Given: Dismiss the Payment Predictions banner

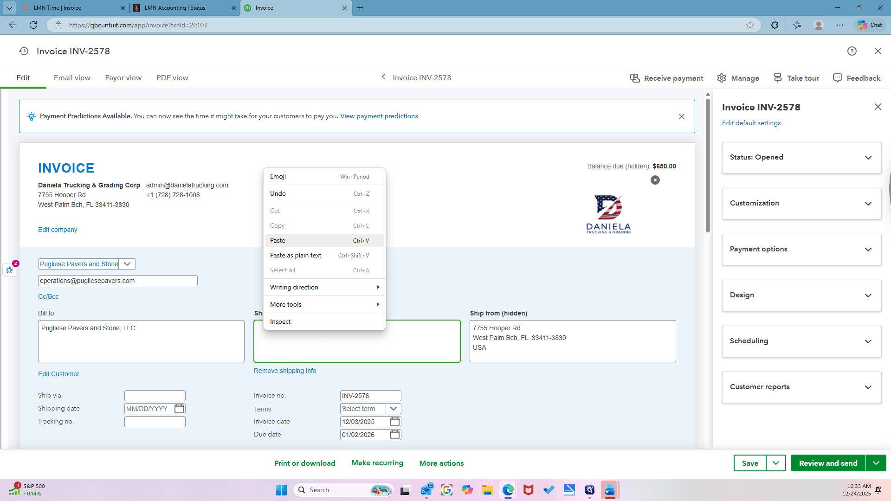Looking at the screenshot, I should click(x=682, y=116).
